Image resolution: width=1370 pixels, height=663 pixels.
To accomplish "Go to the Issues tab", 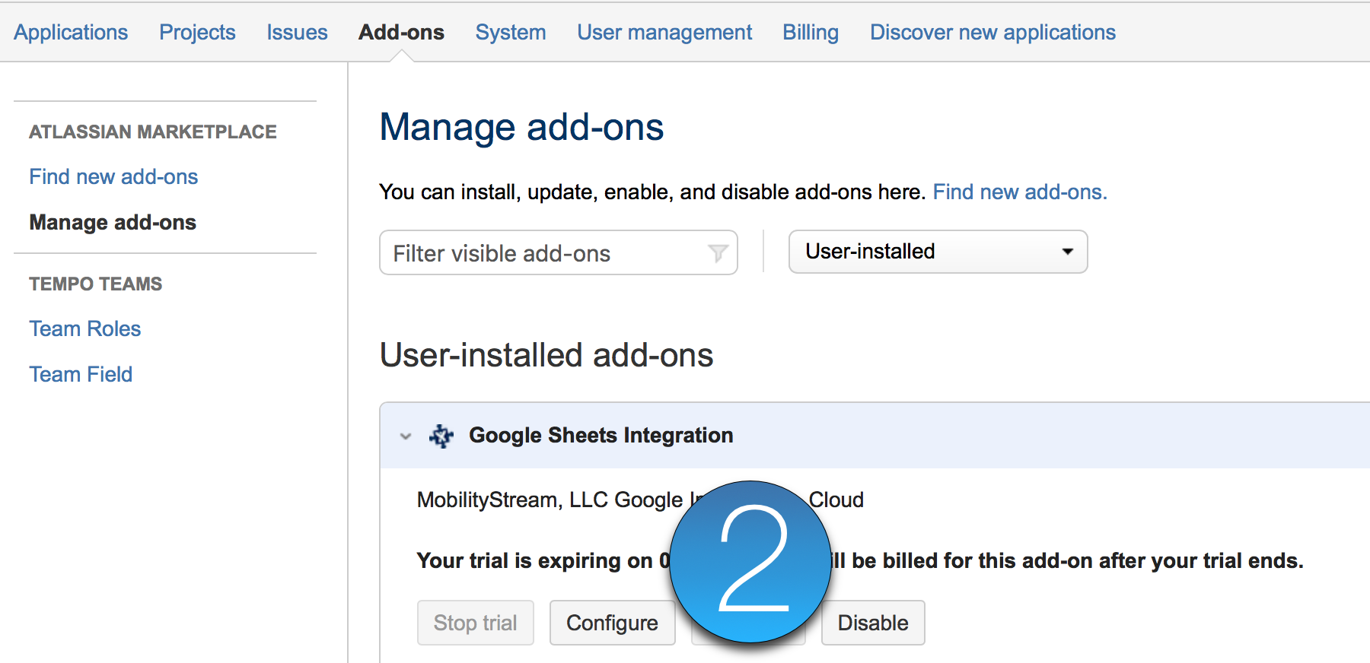I will [297, 32].
